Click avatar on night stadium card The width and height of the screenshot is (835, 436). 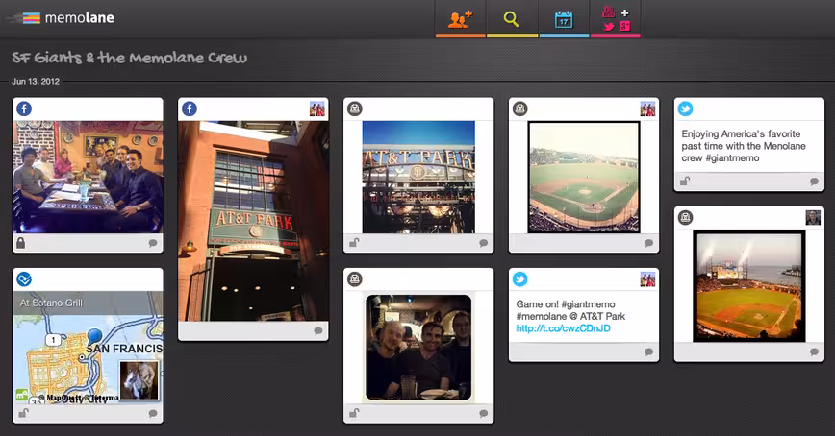coord(813,217)
